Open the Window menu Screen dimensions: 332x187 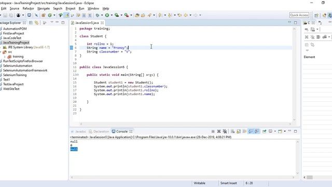pos(93,8)
